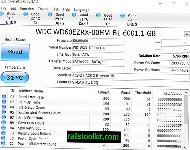Click the Power On Hours field
This screenshot has width=190, height=150.
point(175,70)
